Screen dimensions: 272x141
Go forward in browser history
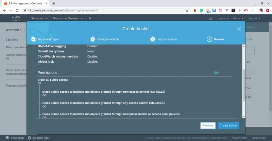tap(11, 11)
